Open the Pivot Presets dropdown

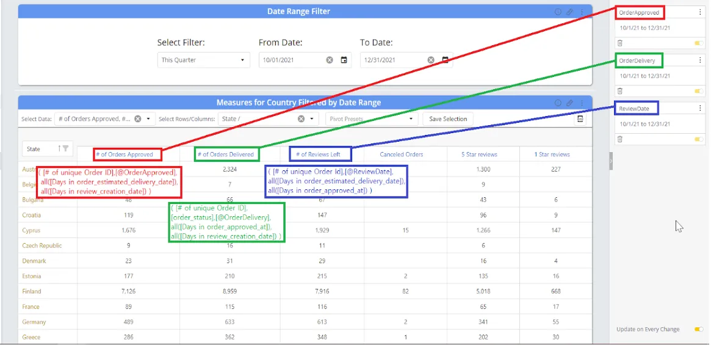coord(372,119)
